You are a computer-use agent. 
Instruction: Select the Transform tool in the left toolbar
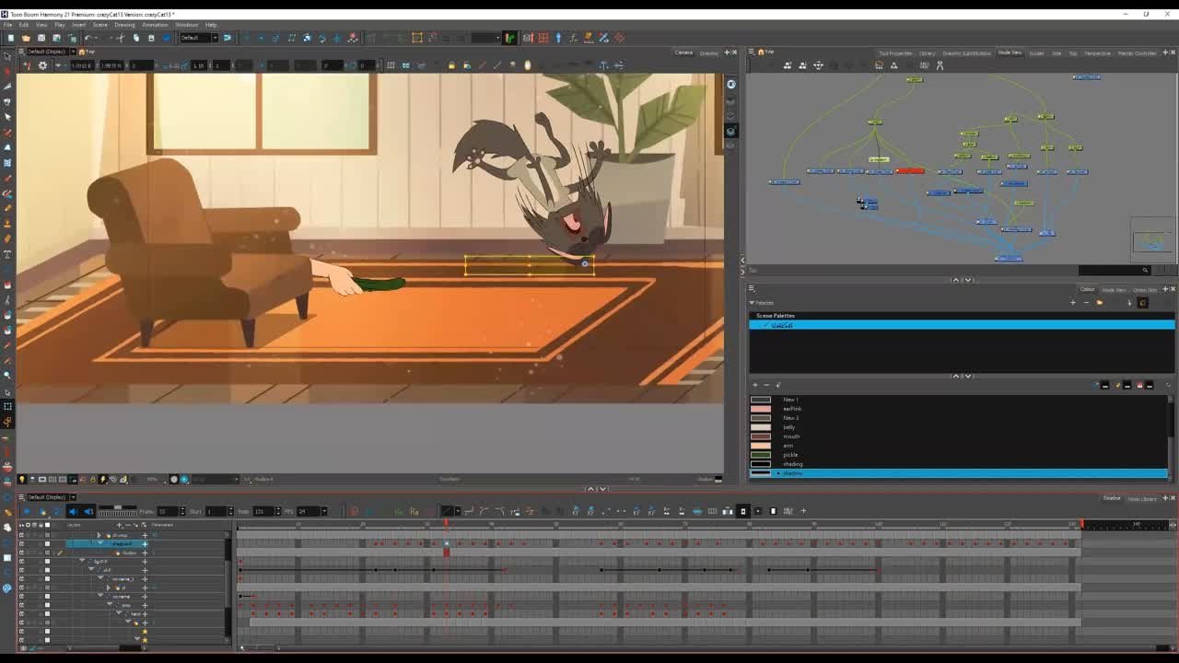(6, 57)
